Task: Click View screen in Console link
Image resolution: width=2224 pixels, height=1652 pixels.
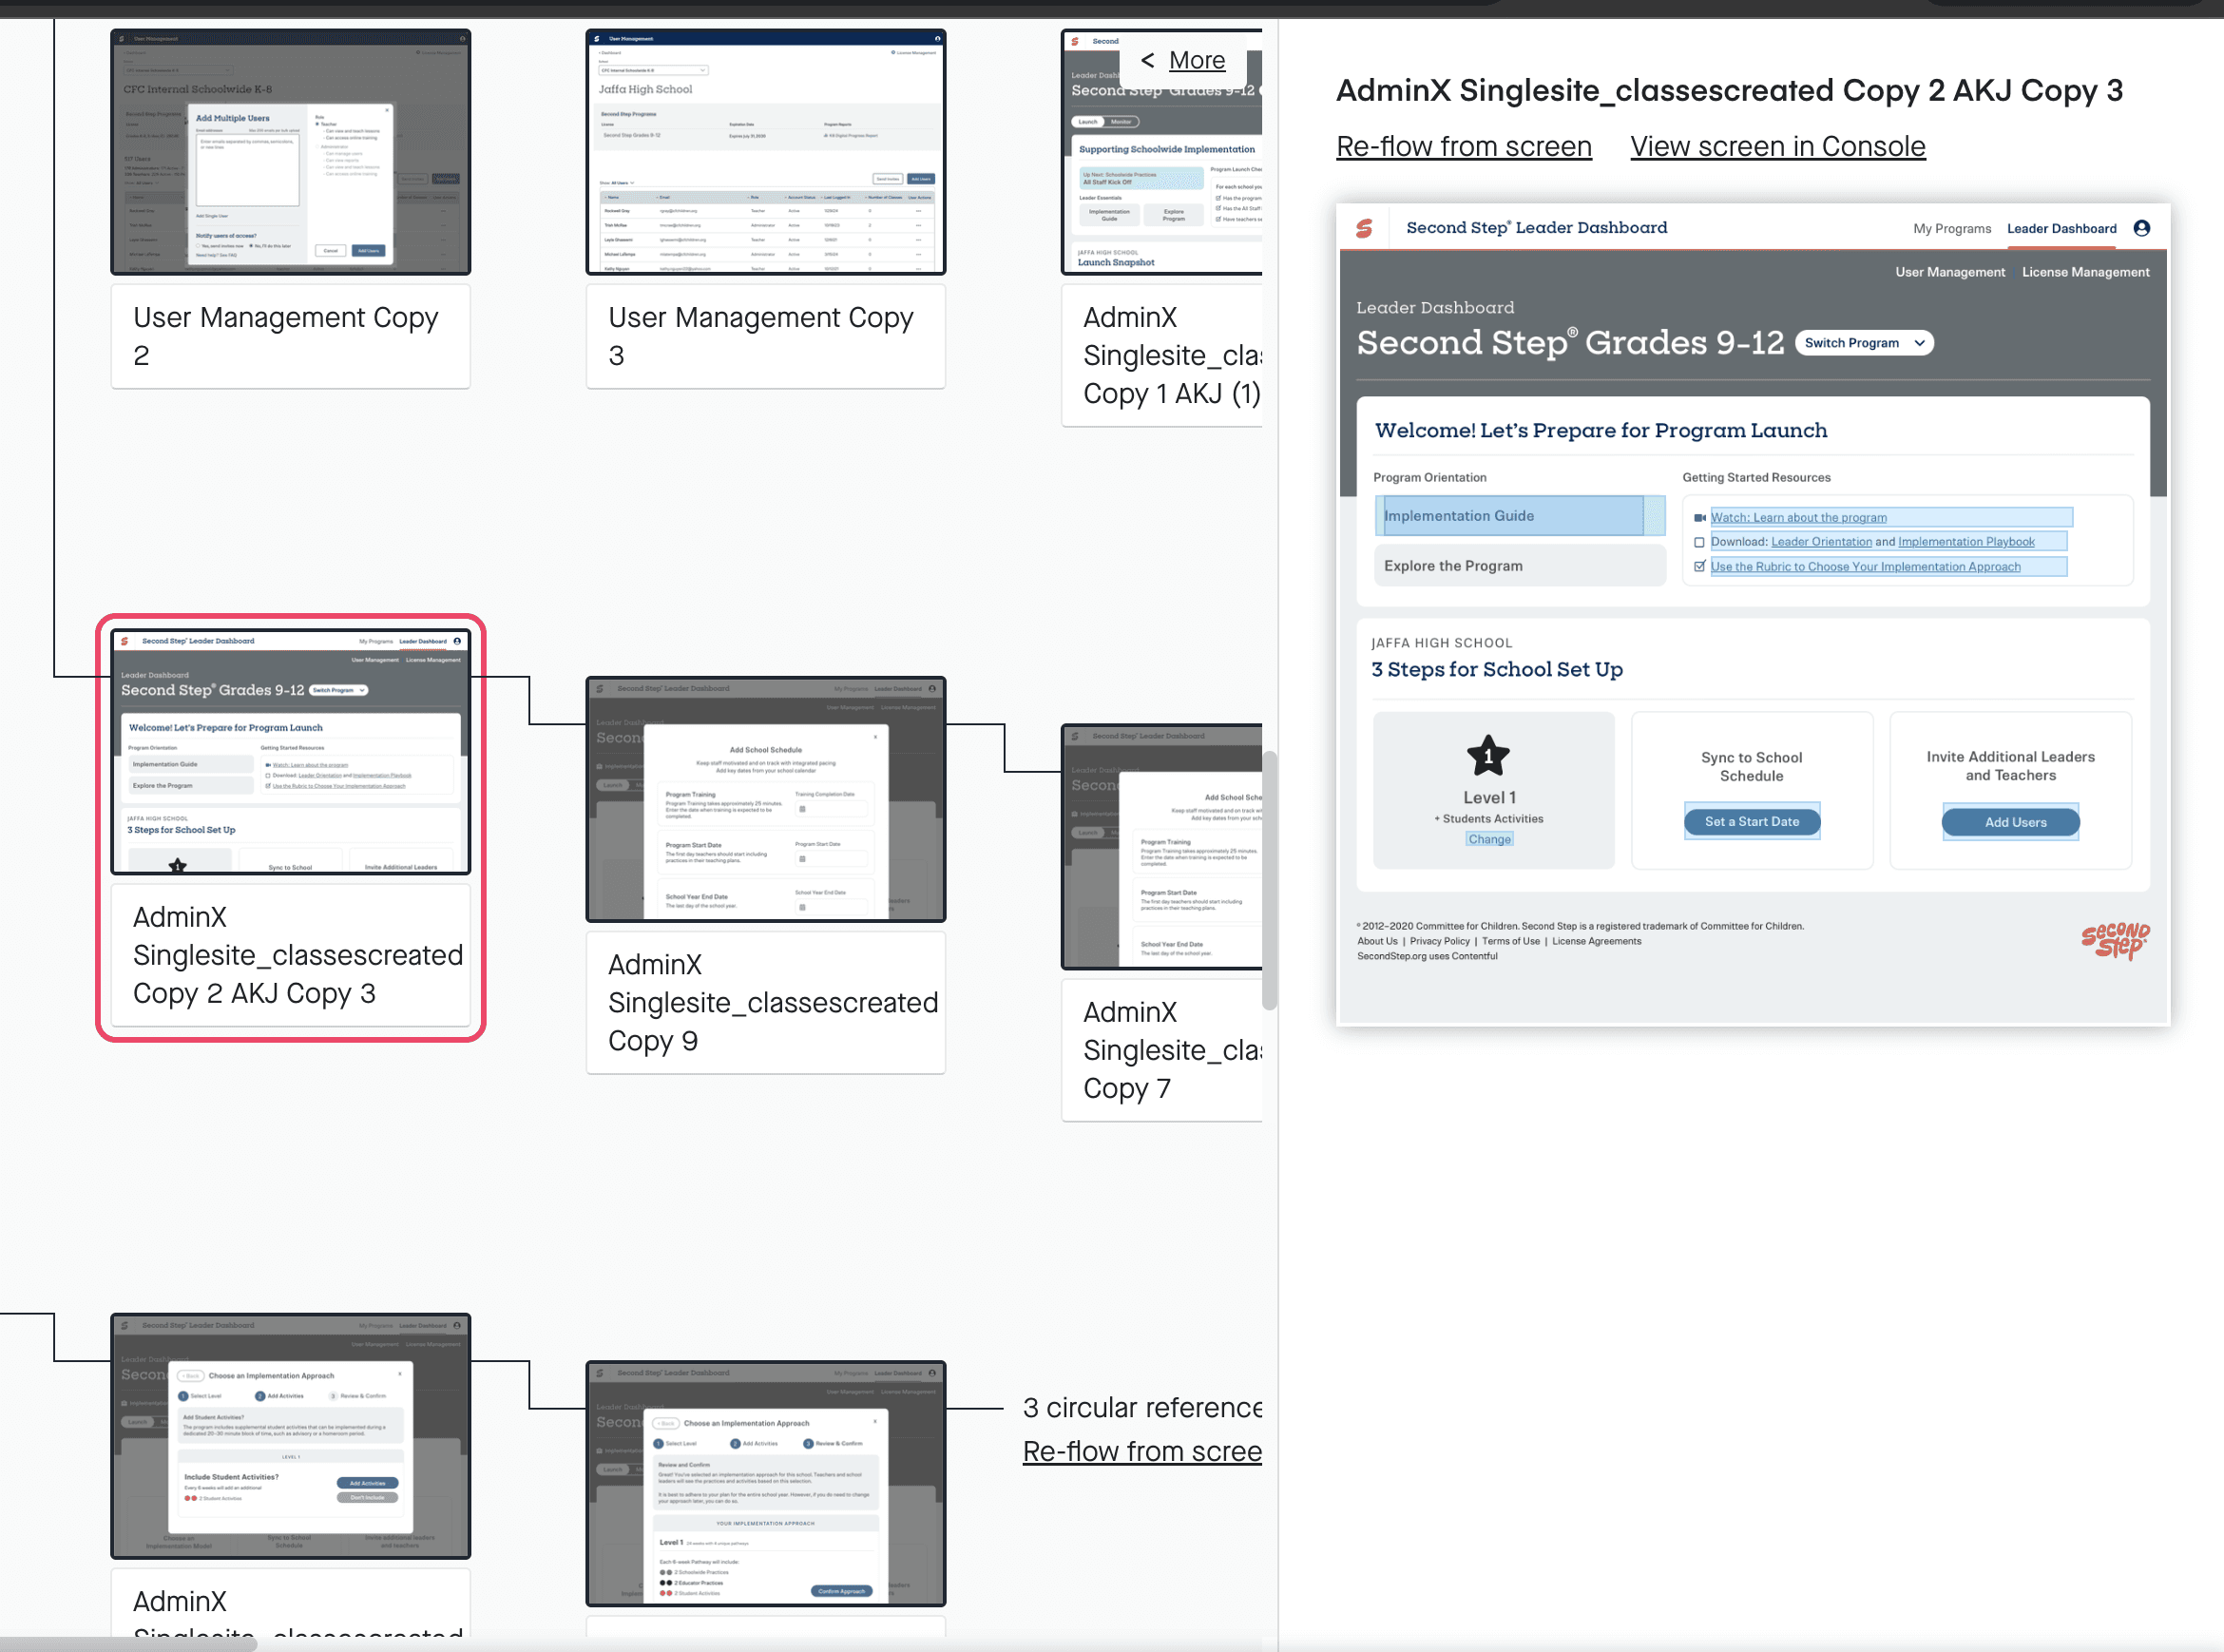Action: point(1777,147)
